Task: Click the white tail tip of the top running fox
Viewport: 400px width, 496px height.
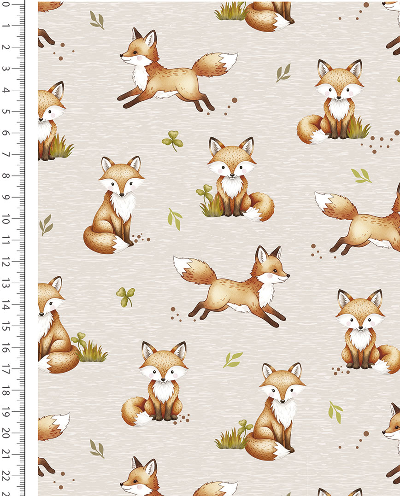Action: click(x=229, y=59)
